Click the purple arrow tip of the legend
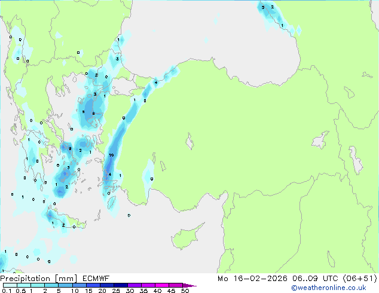Screen dimensions: 379x293 (189, 285)
